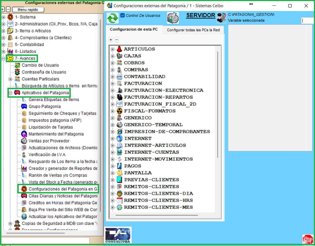315x246 pixels.
Task: Click the IMPRESION-DE-COMPROBANTES icon
Action: [x=120, y=132]
